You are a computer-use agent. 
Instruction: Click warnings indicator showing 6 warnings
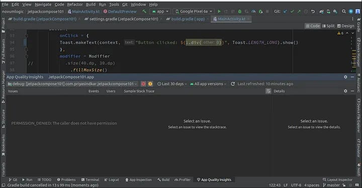point(340,33)
